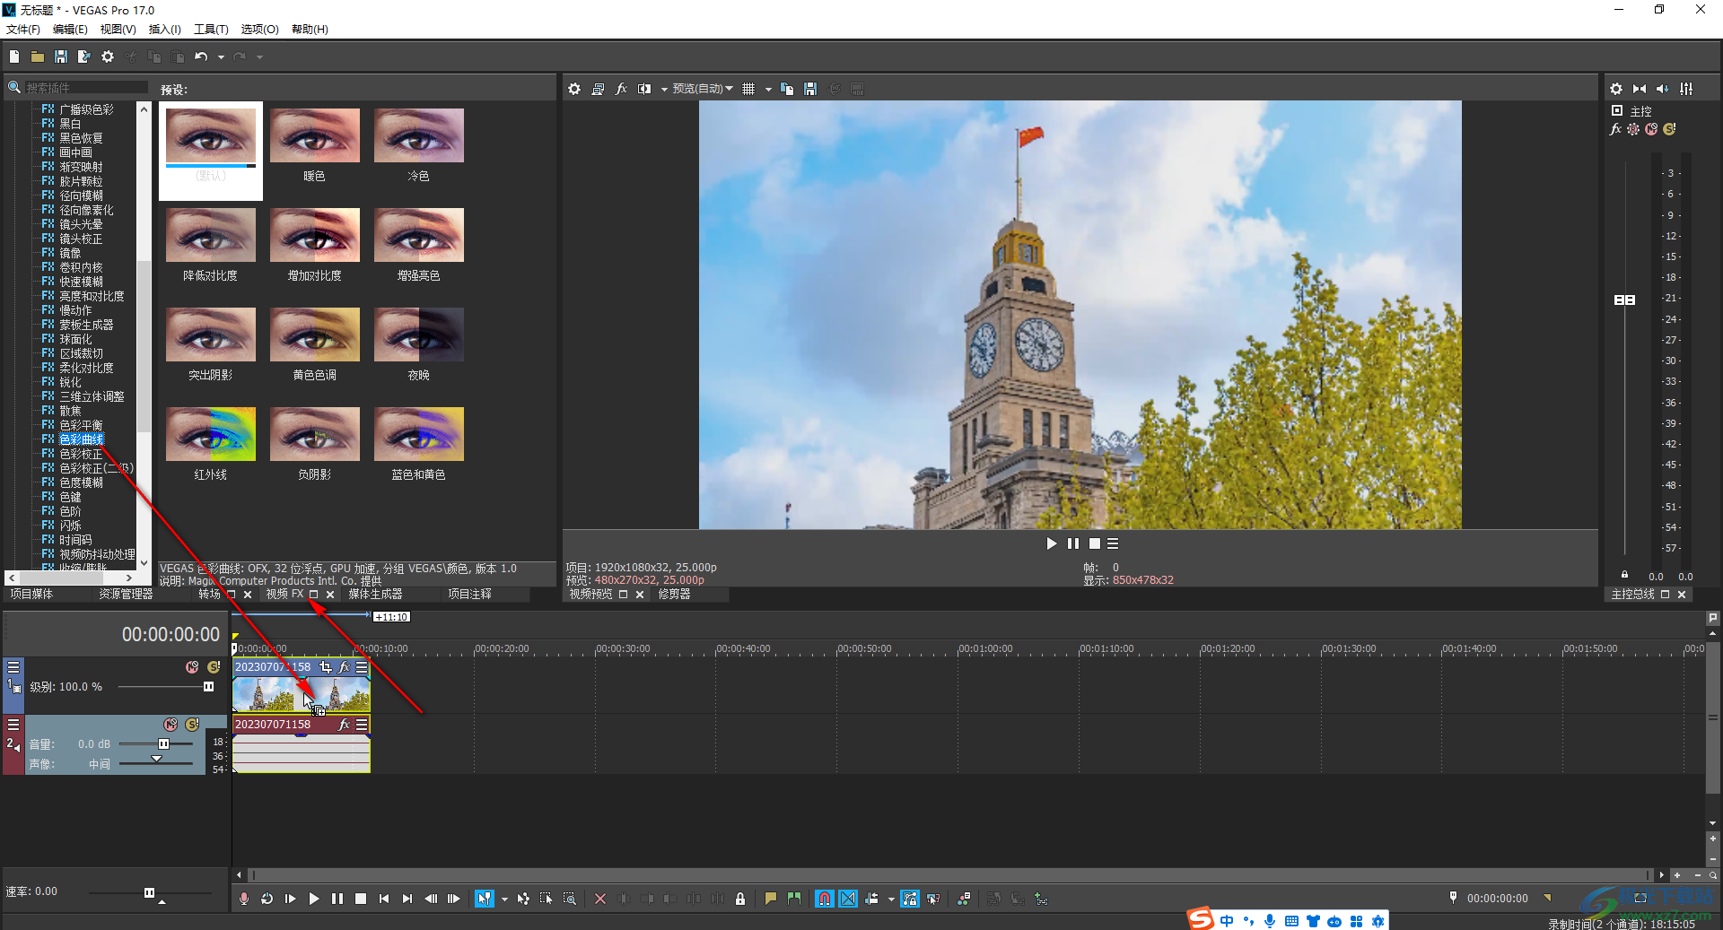Solo video track 1
Screen dimensions: 1723x930
coord(214,667)
